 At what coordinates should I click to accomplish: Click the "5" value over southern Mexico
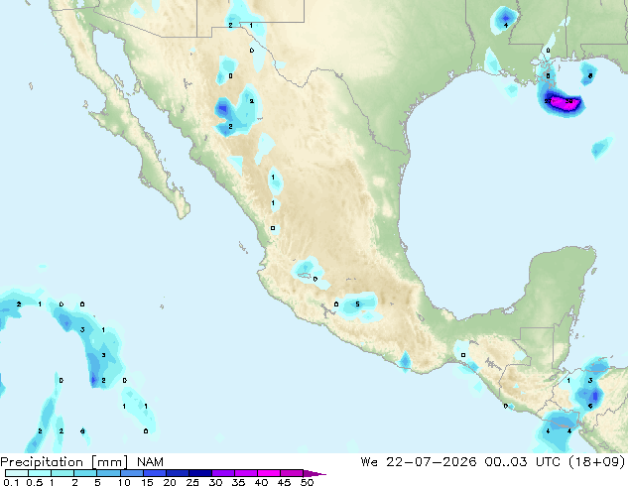pyautogui.click(x=357, y=304)
